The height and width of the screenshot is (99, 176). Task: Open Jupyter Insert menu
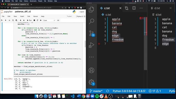(22, 16)
